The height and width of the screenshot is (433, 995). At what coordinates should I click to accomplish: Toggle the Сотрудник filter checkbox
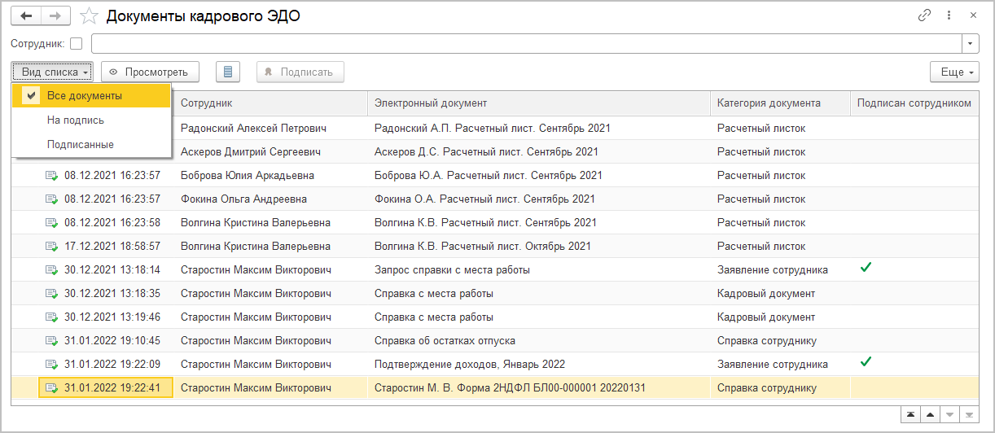point(77,43)
